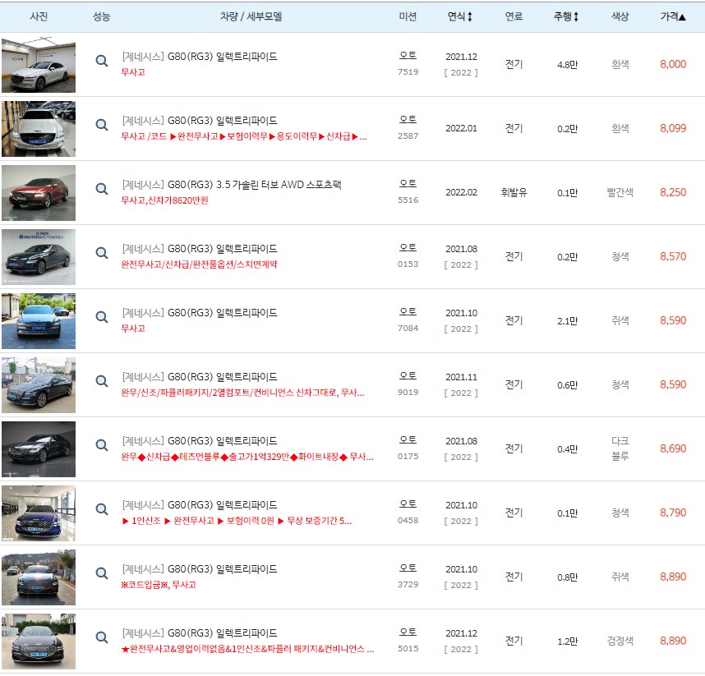Click 색상 column header
The image size is (705, 676).
pyautogui.click(x=620, y=16)
